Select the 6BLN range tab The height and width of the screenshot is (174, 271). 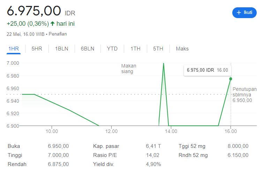pyautogui.click(x=88, y=49)
